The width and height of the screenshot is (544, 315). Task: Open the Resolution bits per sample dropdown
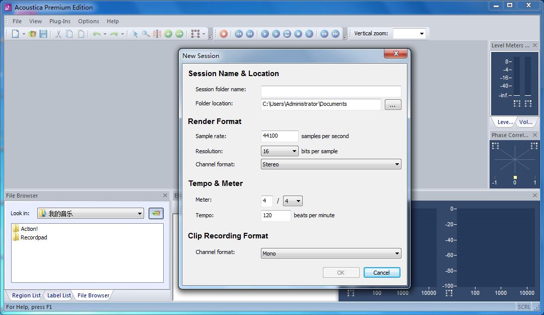279,151
